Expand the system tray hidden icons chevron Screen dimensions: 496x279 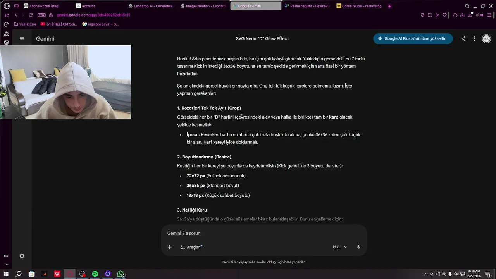point(425,274)
